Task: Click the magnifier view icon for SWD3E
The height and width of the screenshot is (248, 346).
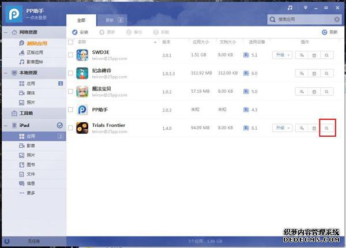Action: 326,55
